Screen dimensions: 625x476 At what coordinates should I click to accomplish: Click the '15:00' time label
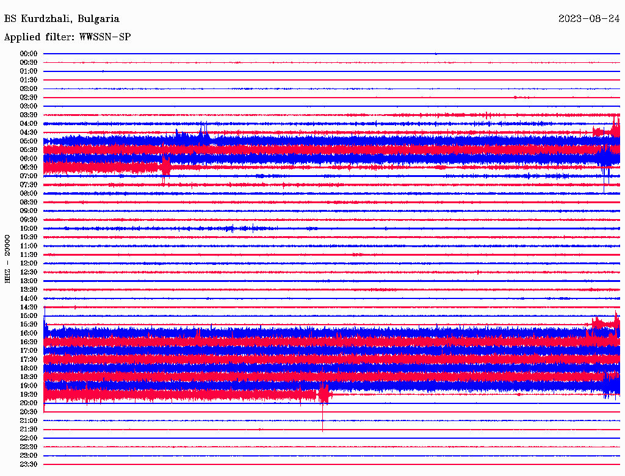(x=29, y=316)
